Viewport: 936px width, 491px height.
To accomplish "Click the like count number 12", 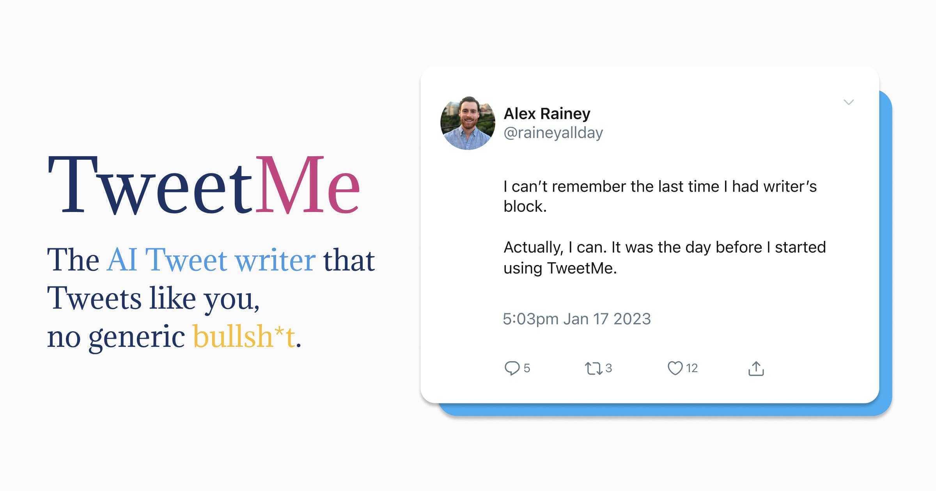I will (x=692, y=368).
